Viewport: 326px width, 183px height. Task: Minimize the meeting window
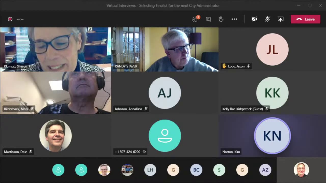click(x=299, y=5)
